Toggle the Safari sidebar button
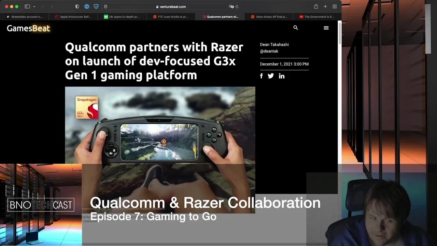 27,6
